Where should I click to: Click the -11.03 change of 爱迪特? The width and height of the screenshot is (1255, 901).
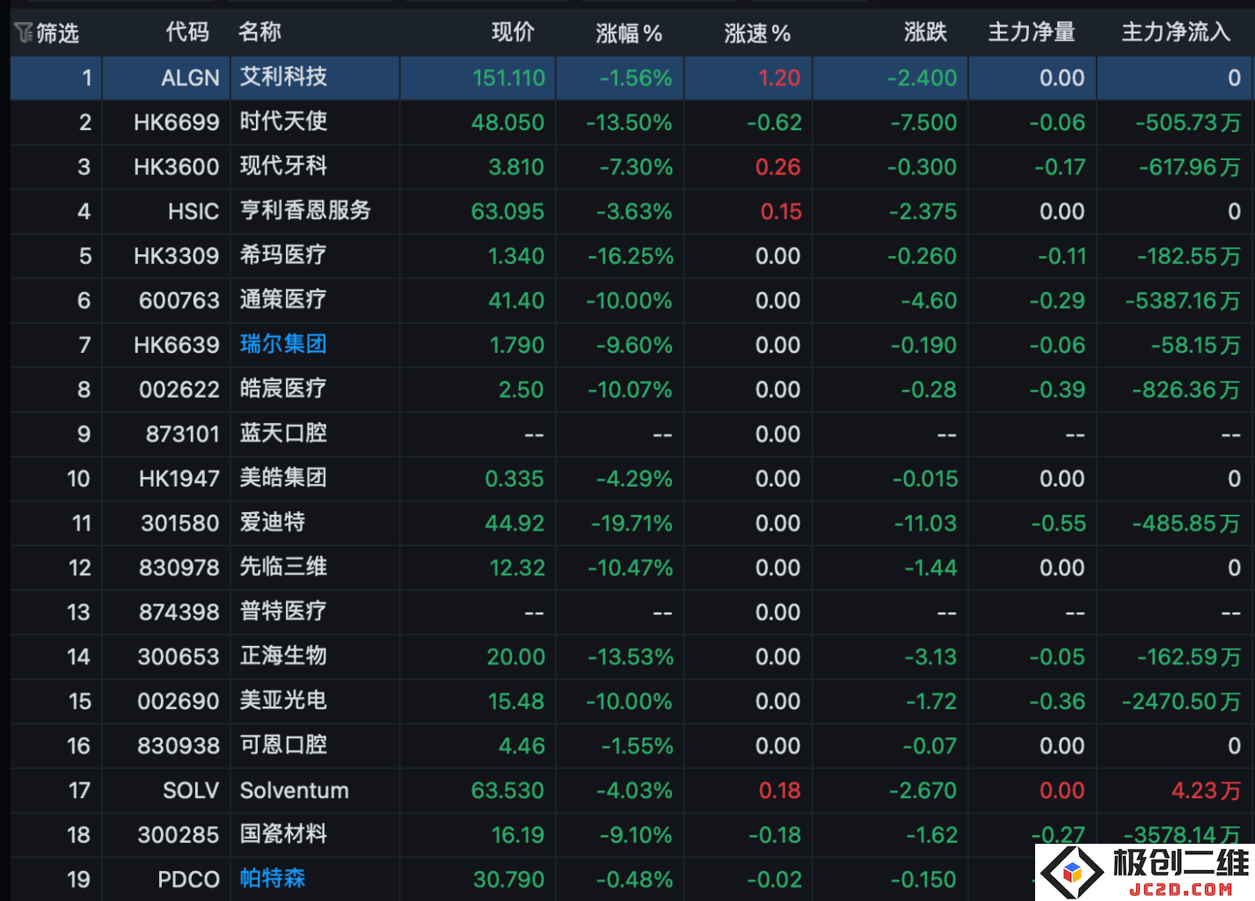[925, 524]
